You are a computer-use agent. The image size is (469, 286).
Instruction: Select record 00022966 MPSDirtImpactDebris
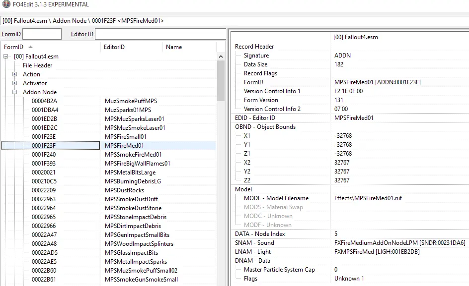109,226
